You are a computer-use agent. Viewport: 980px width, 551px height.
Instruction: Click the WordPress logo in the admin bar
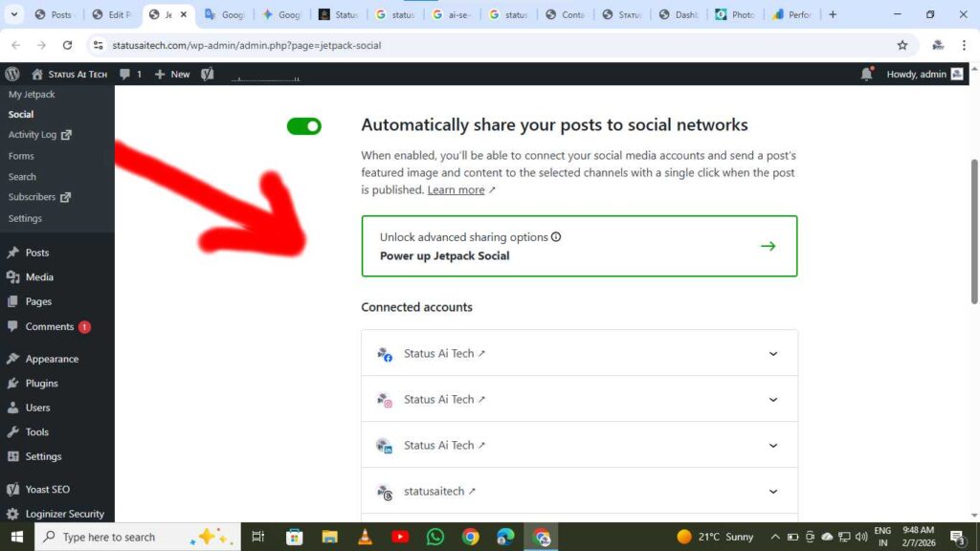(x=12, y=74)
